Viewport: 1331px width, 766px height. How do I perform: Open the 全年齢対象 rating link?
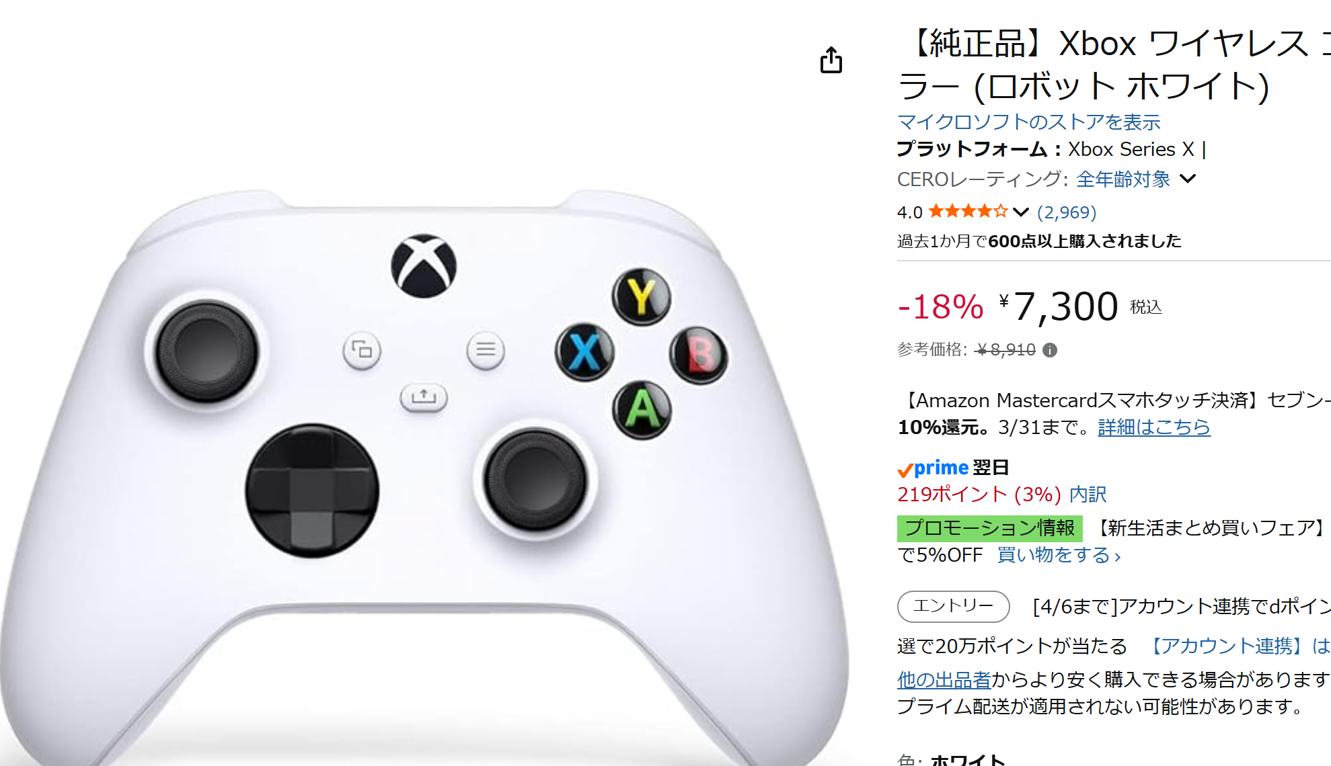pyautogui.click(x=1123, y=179)
